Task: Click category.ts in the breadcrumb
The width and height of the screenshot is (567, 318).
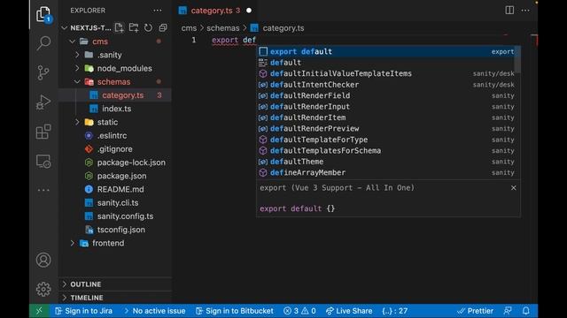Action: 283,28
